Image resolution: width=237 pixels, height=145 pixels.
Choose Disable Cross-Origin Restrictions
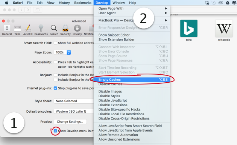[132, 119]
